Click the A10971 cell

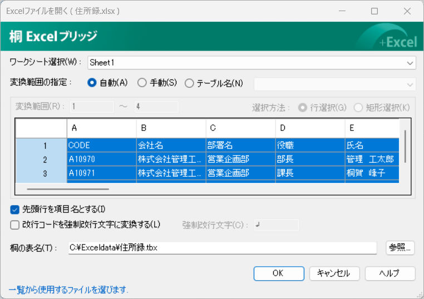(x=102, y=173)
